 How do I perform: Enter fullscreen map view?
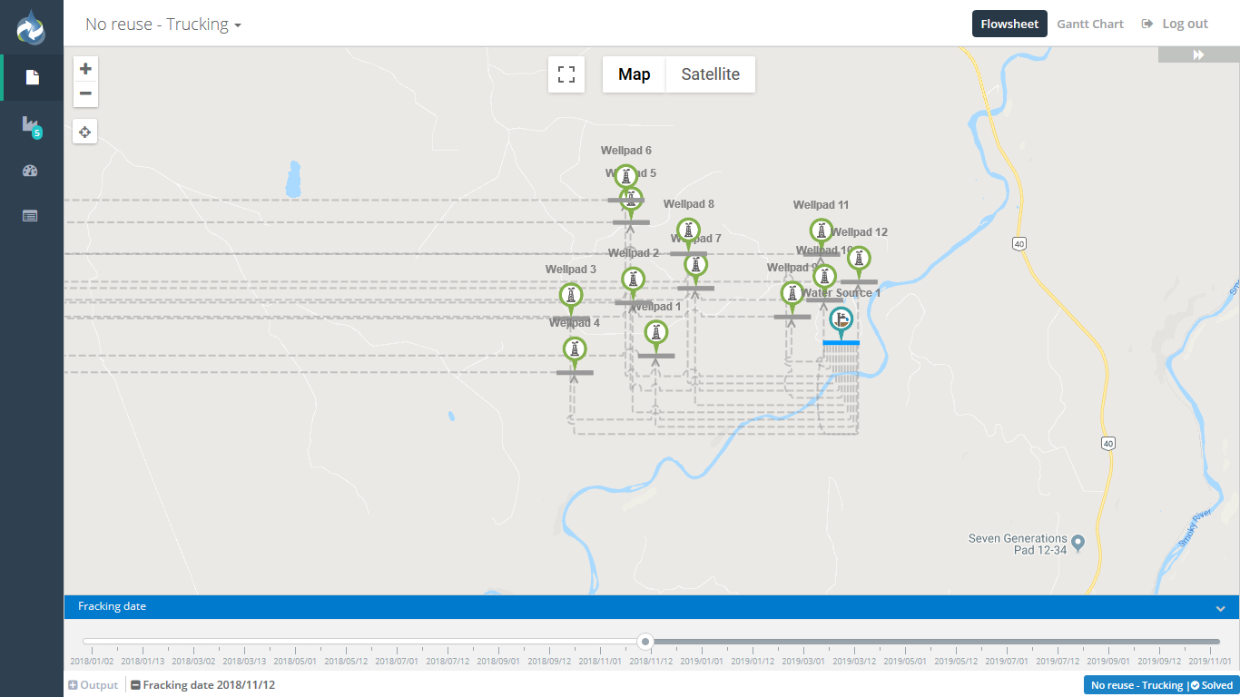[566, 74]
